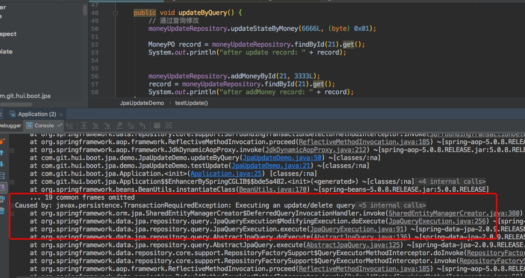The image size is (525, 278).
Task: Select the Run to Cursor icon
Action: 143,125
